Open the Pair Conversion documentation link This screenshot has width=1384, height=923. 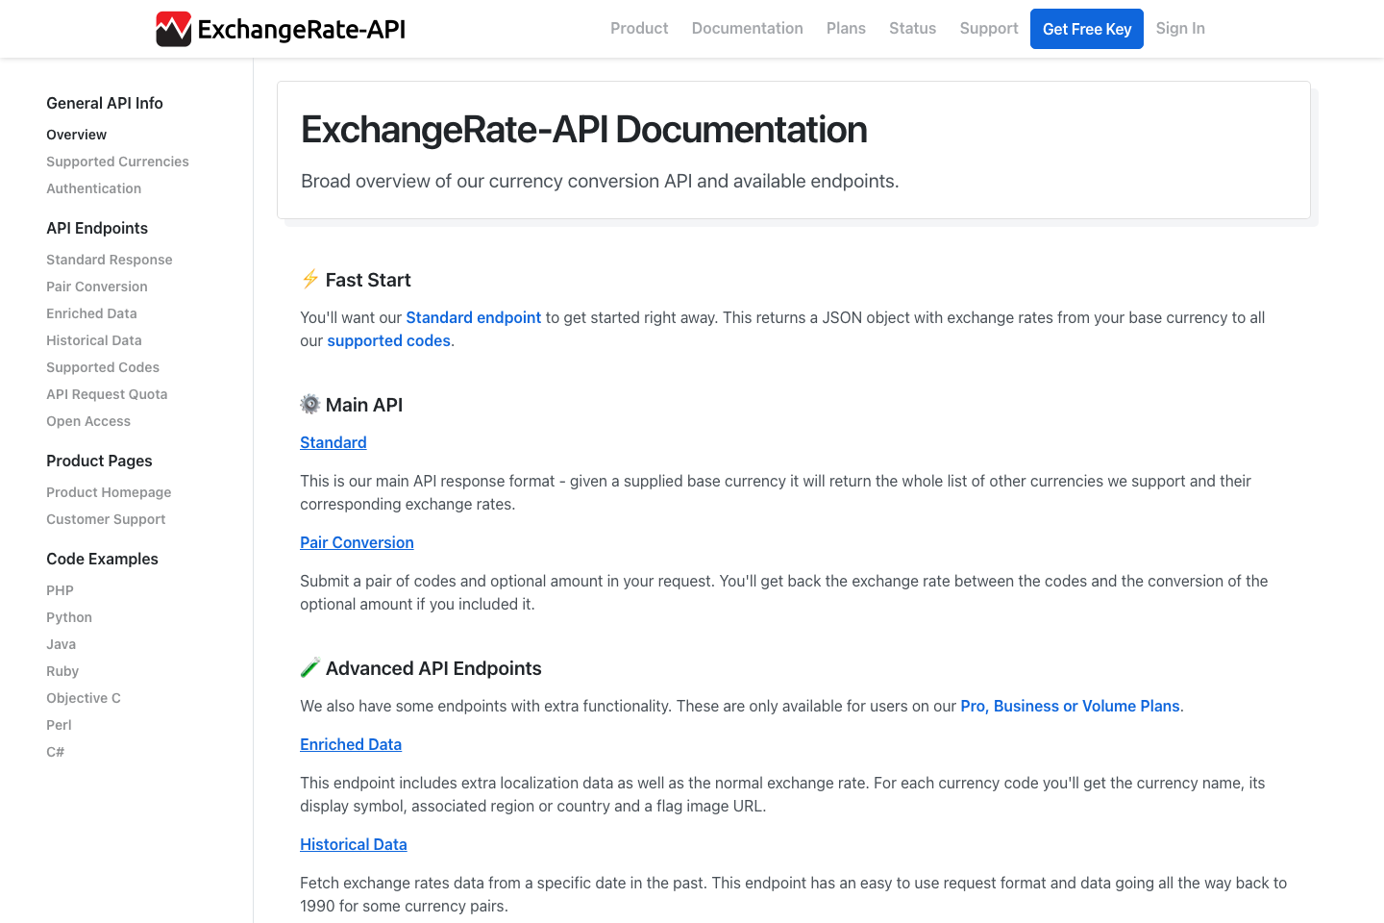(357, 542)
